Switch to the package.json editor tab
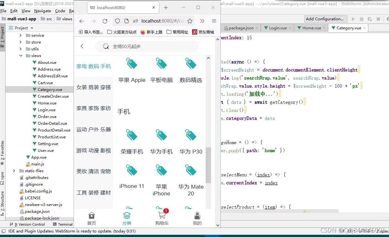The image size is (389, 237). click(x=241, y=28)
